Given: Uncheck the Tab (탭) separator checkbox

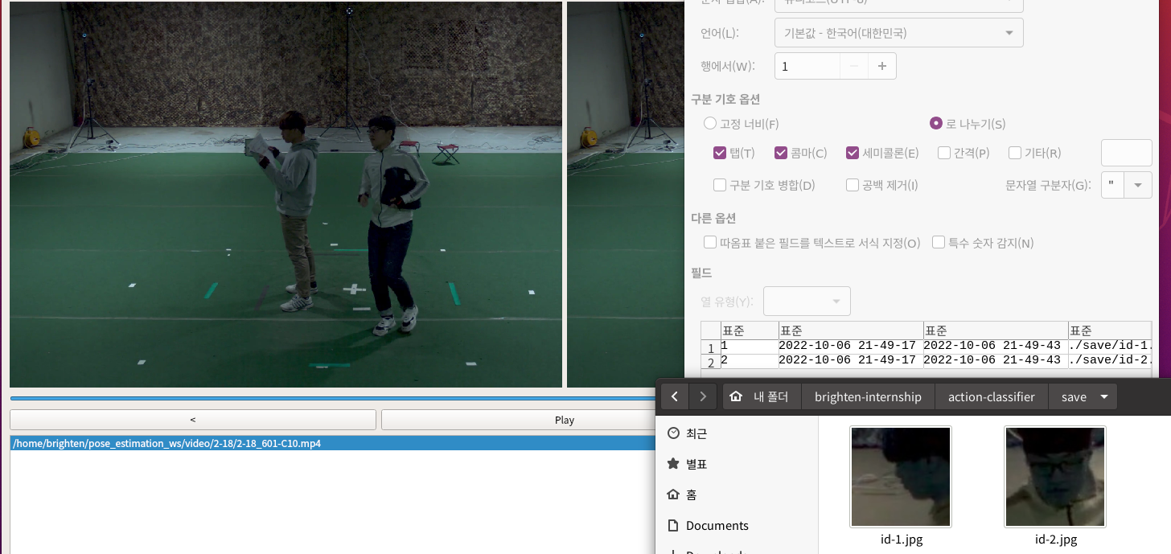Looking at the screenshot, I should coord(720,153).
